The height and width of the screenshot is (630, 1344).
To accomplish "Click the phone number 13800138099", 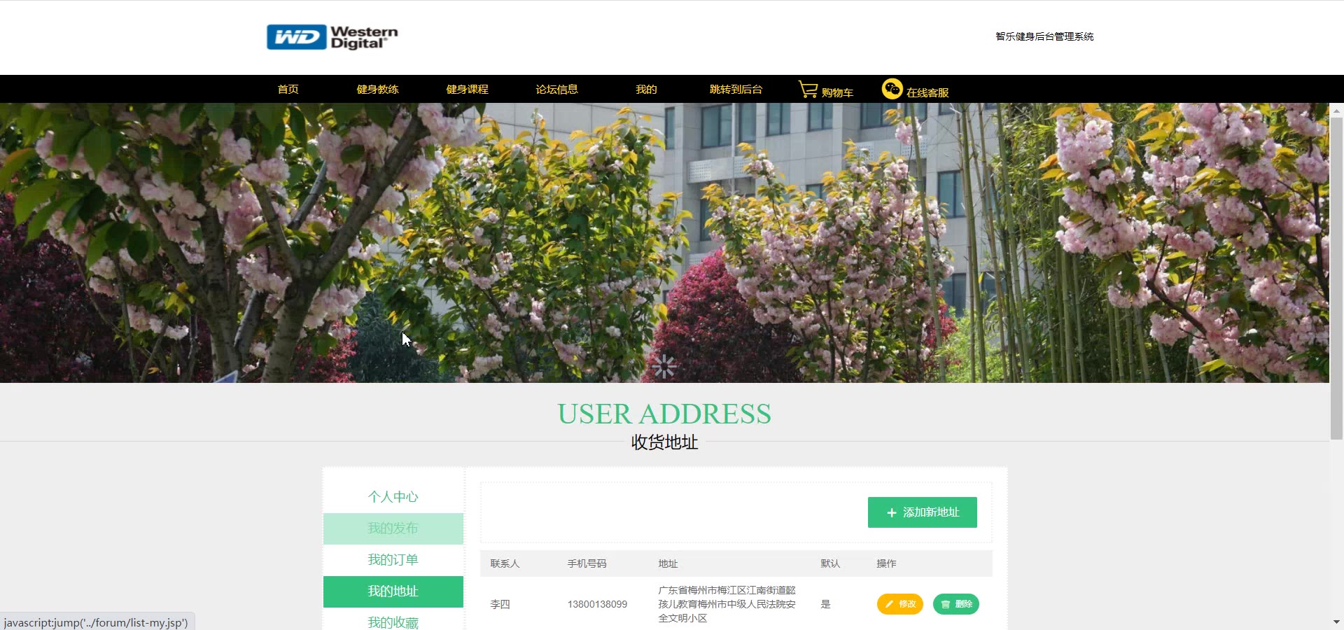I will (597, 604).
